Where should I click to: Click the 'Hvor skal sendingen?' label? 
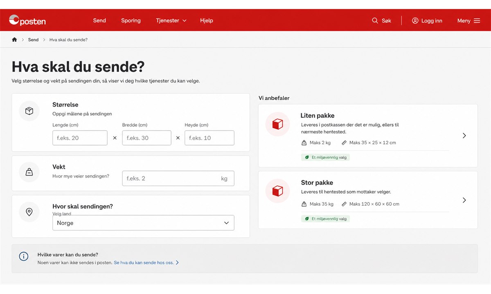point(83,207)
